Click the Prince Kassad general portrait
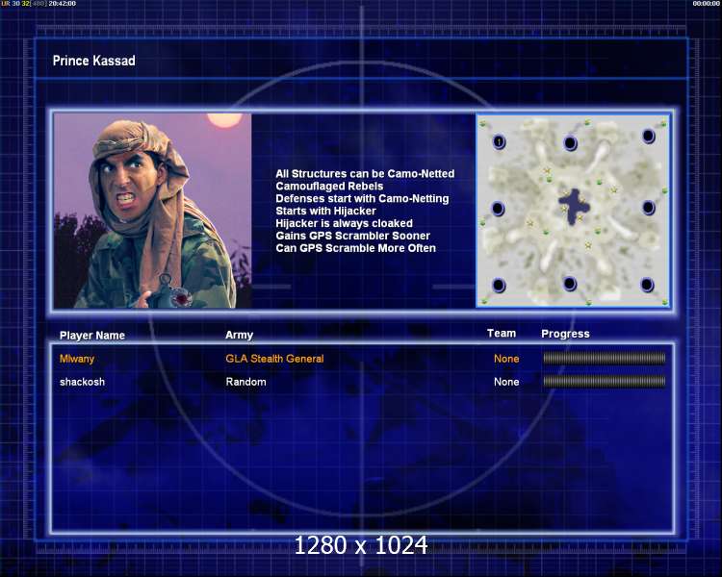 click(152, 211)
